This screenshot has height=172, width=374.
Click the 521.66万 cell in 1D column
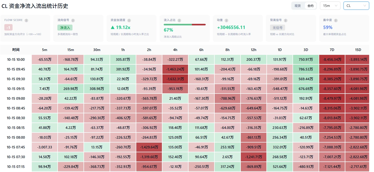[280, 167]
